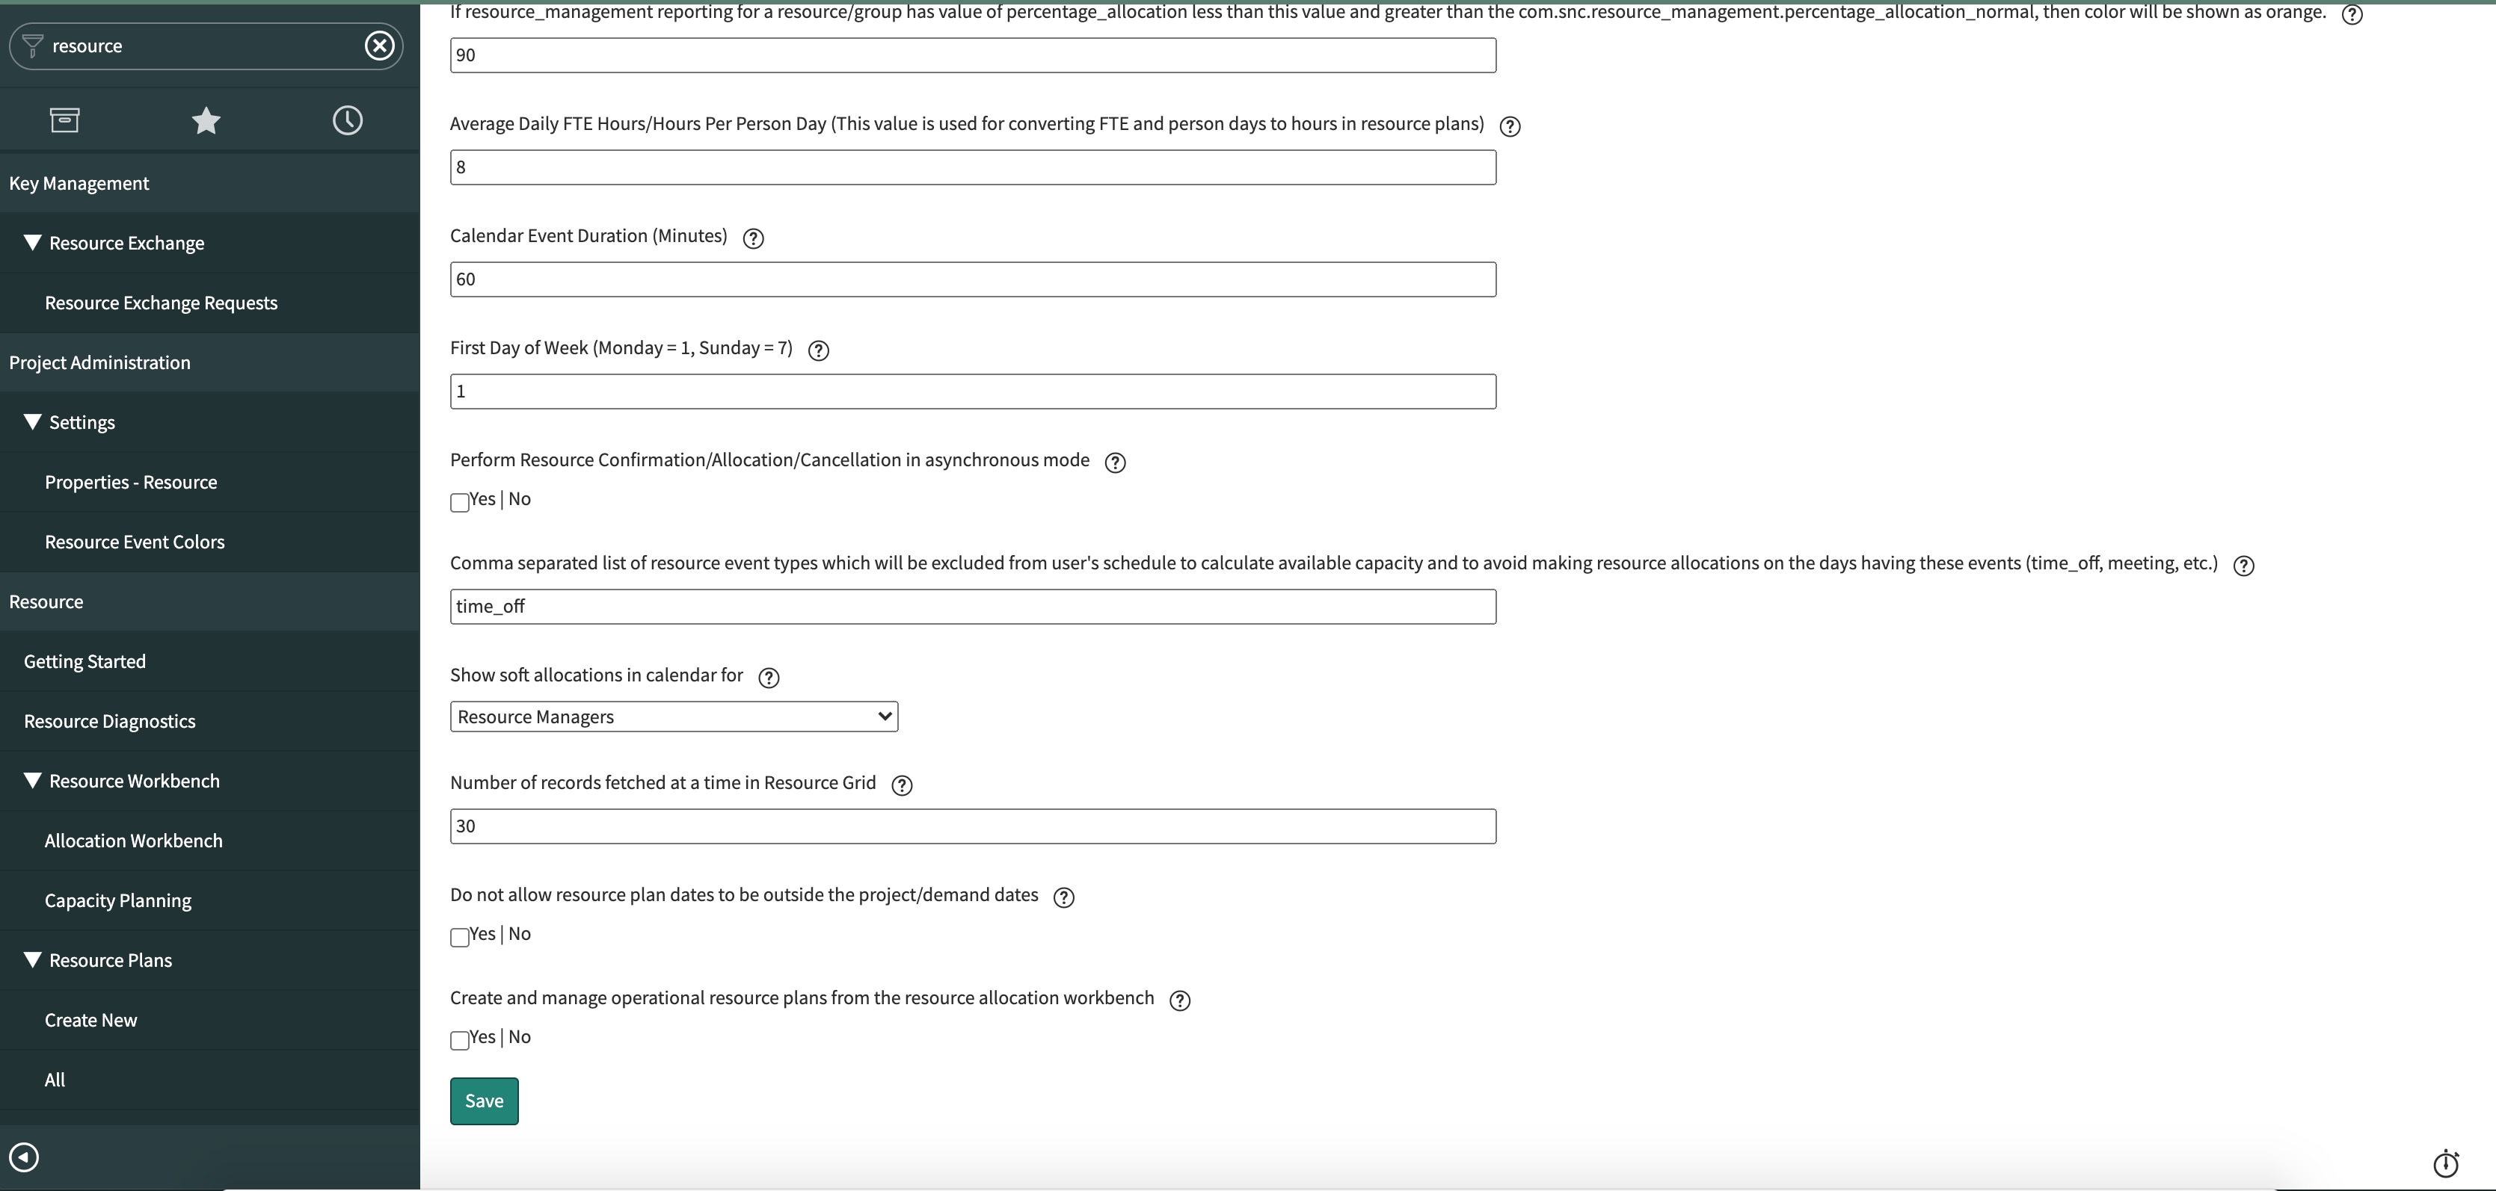Show help for Average Daily FTE Hours

1510,126
